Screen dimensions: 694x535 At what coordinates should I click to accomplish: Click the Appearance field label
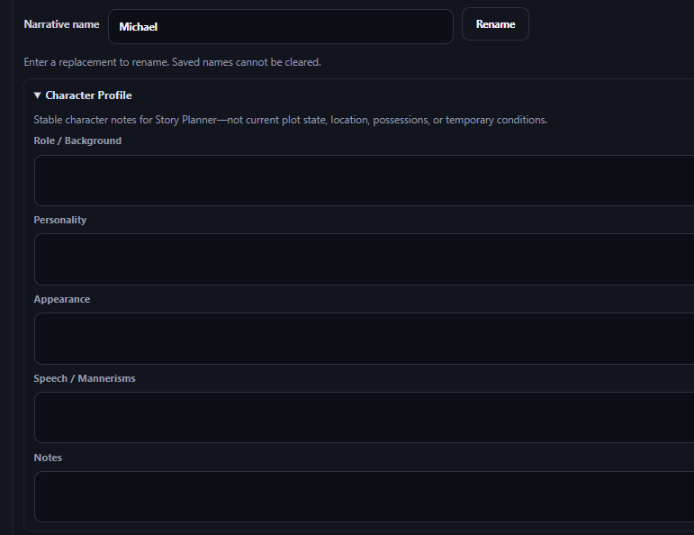(62, 299)
